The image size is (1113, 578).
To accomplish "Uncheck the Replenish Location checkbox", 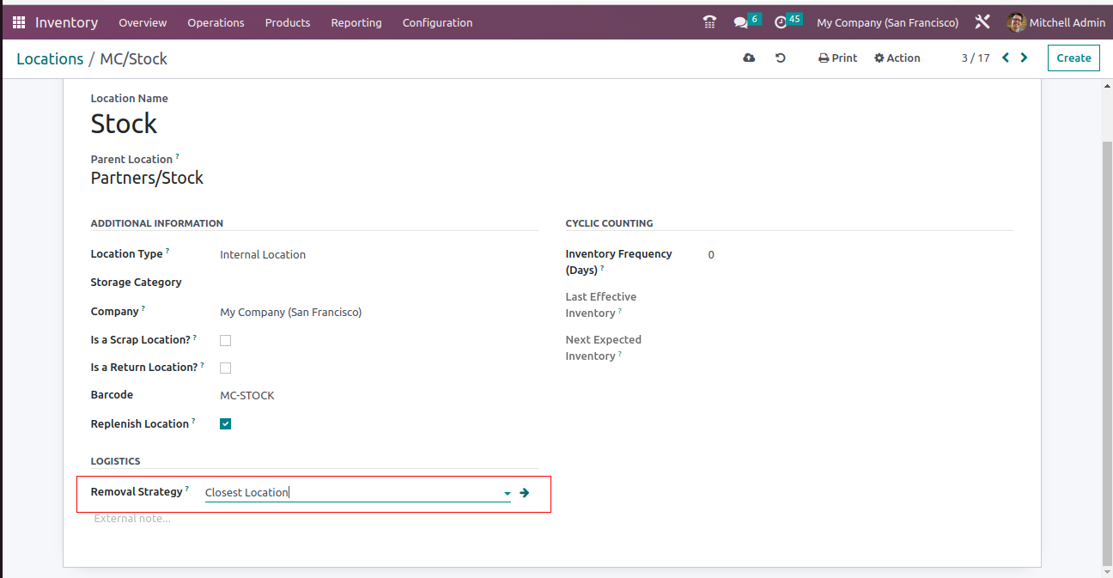I will click(x=226, y=423).
